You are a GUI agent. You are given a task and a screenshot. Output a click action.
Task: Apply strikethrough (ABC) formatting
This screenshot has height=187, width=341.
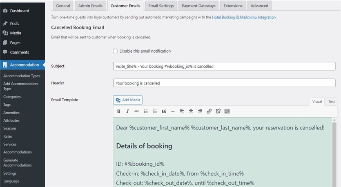[x=136, y=111]
